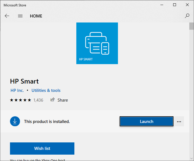The height and width of the screenshot is (161, 194).
Task: Click the blue download circle icon
Action: pos(15,121)
